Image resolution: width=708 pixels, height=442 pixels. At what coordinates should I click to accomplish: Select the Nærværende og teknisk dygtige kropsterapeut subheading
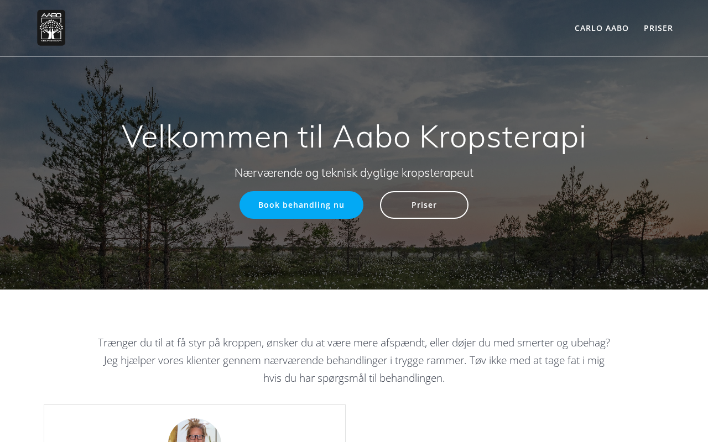click(x=354, y=173)
